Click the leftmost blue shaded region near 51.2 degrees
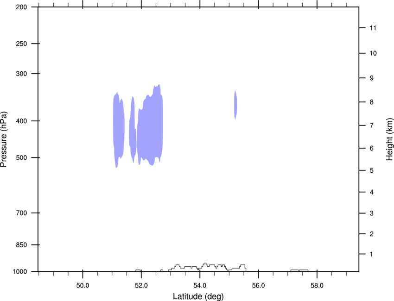The height and width of the screenshot is (301, 394). (x=119, y=131)
